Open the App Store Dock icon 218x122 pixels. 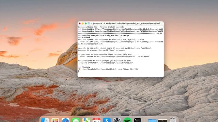tap(107, 120)
